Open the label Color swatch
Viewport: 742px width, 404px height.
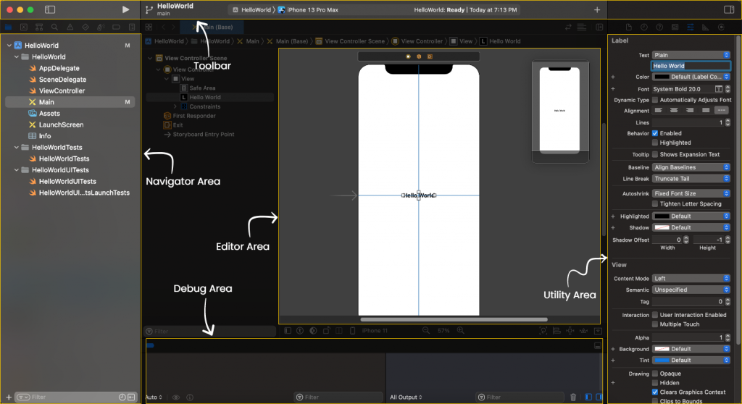(x=661, y=77)
